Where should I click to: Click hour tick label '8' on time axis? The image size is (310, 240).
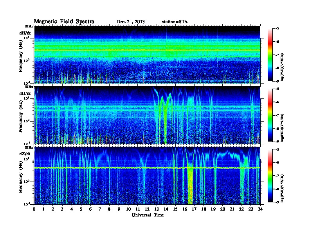[110, 209]
